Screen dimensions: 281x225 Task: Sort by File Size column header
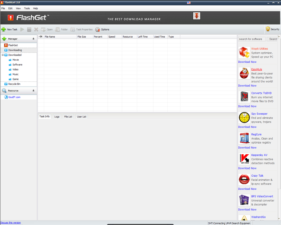point(85,36)
